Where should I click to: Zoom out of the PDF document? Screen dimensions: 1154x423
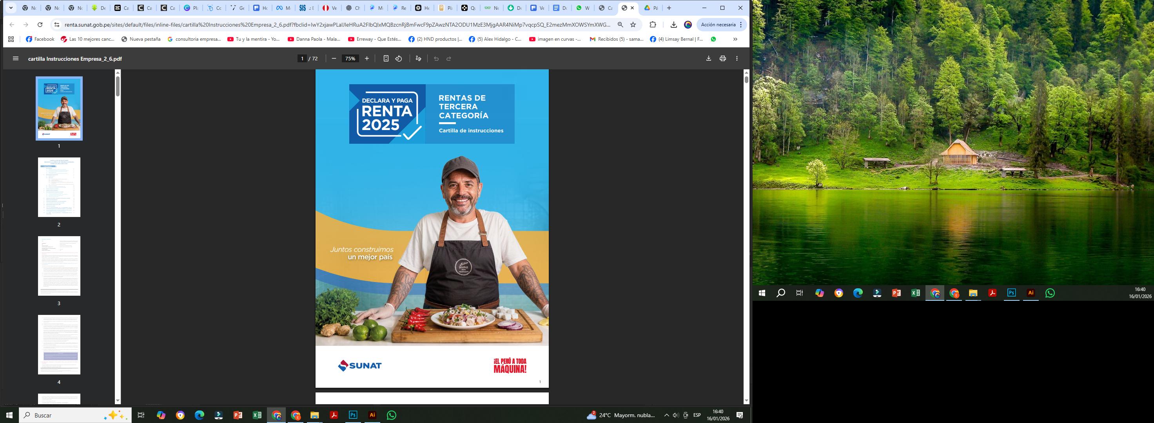point(334,59)
